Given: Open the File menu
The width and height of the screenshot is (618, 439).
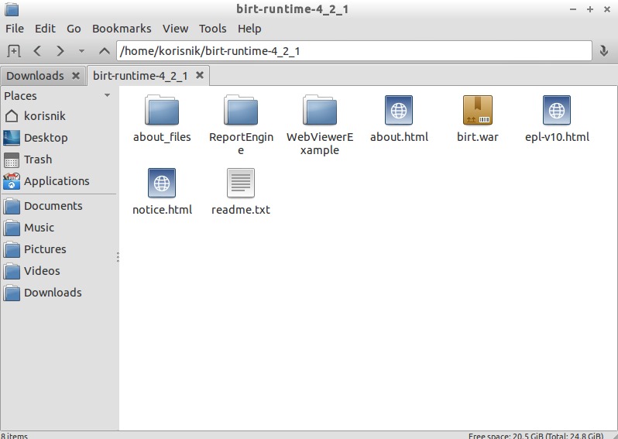Looking at the screenshot, I should coord(15,29).
